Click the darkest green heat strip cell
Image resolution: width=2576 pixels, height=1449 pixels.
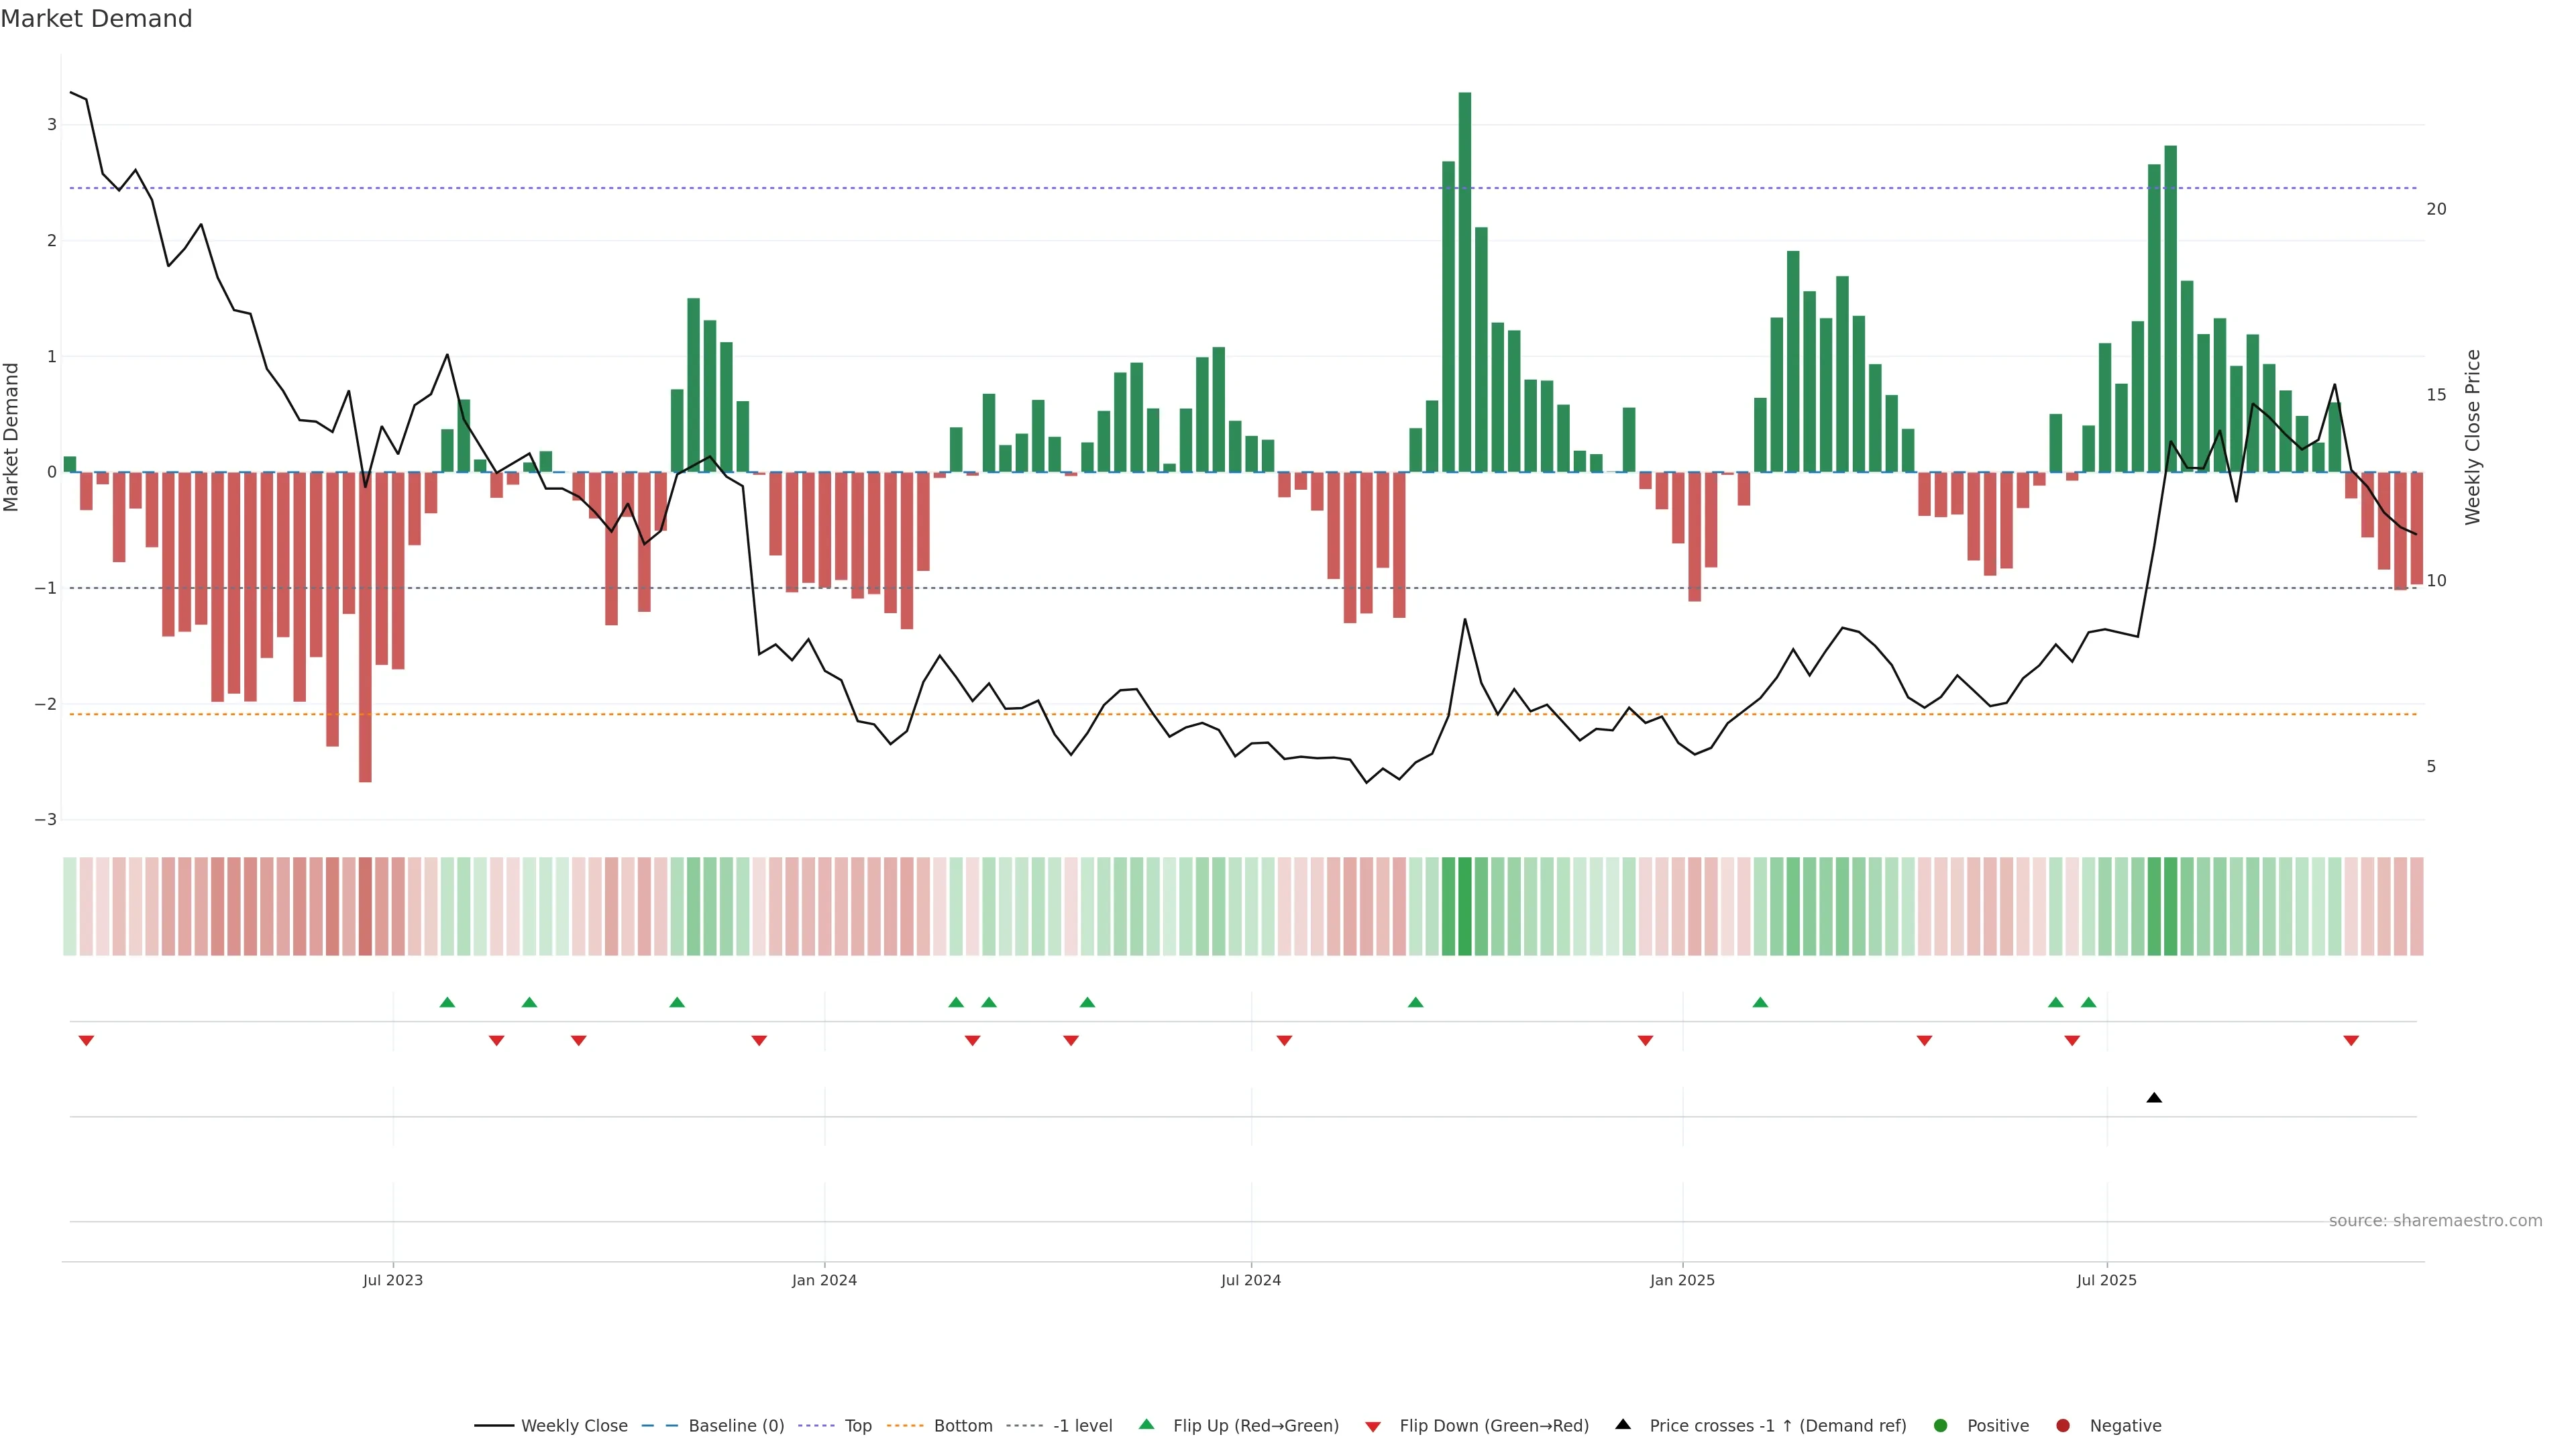coord(1465,906)
